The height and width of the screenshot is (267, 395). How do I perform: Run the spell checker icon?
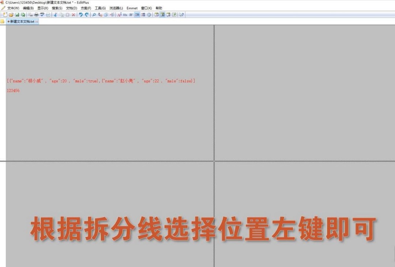pos(42,15)
